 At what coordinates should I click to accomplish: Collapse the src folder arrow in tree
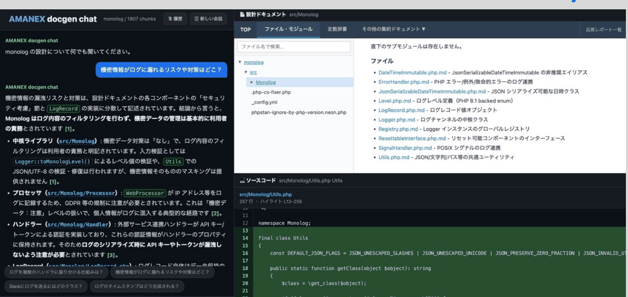pyautogui.click(x=246, y=72)
